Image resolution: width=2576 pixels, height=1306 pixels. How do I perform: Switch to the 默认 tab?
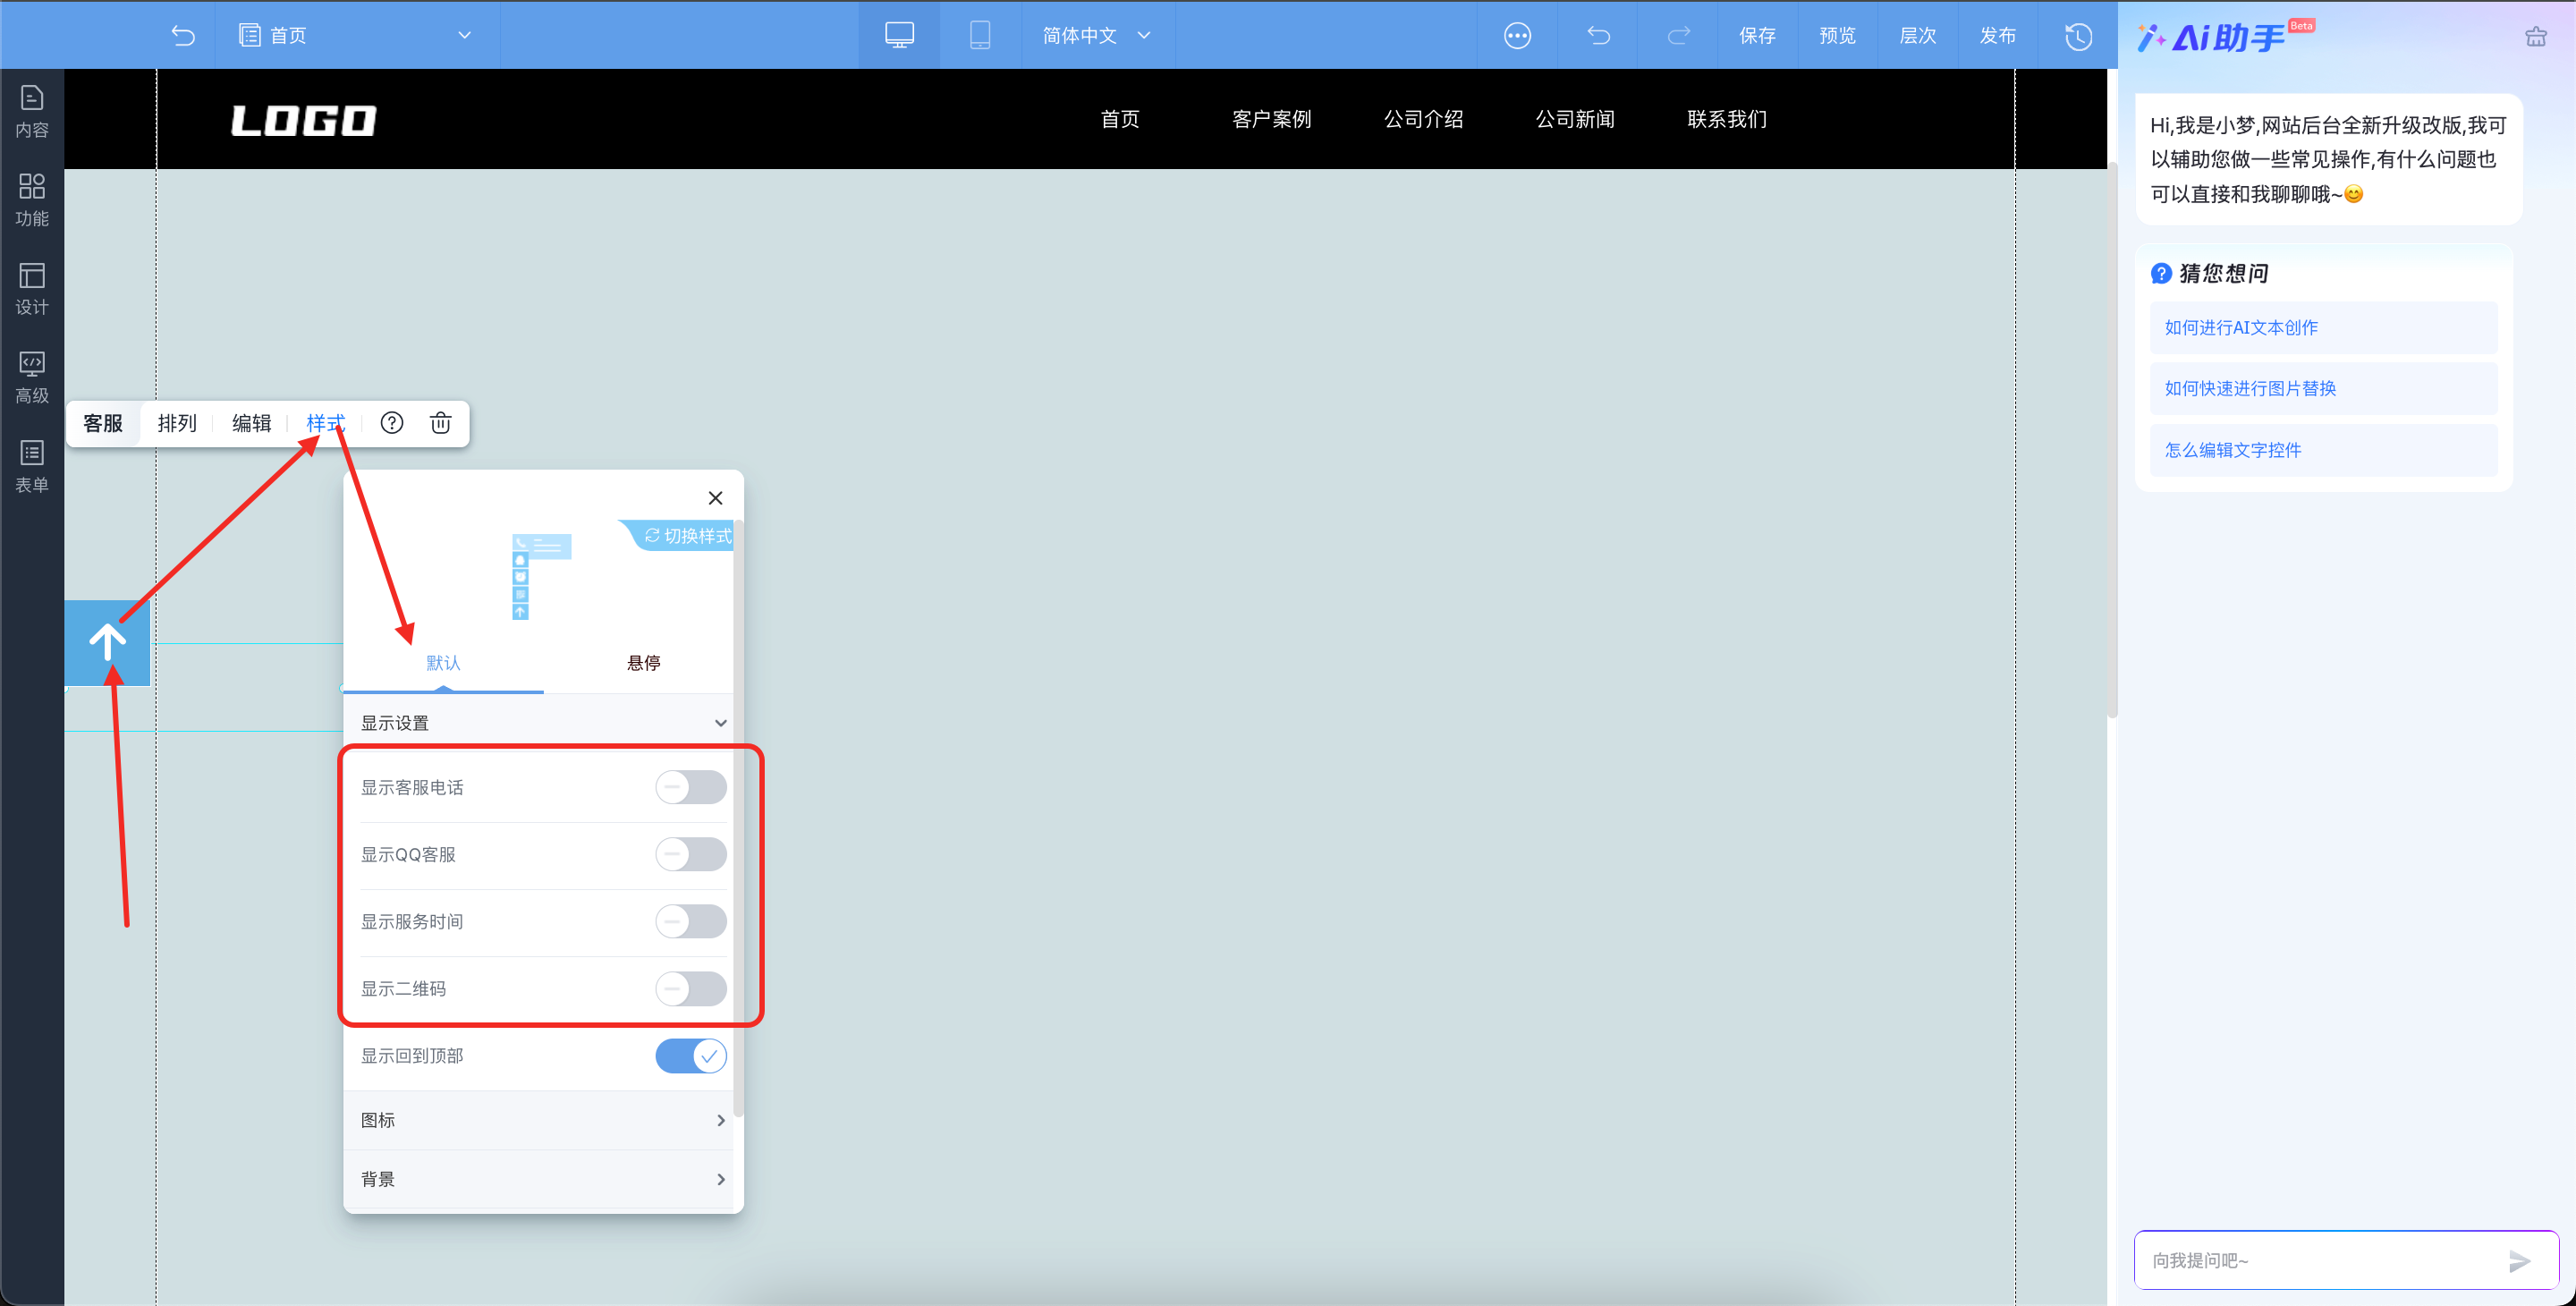point(443,662)
